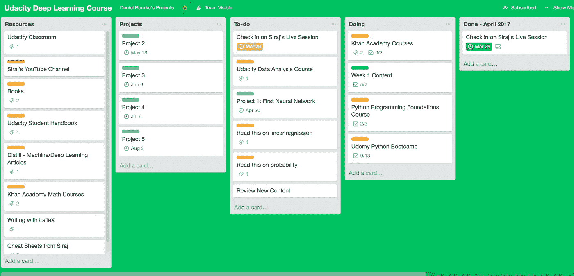
Task: Open the Cheat Sheets from Siraj card
Action: point(54,247)
